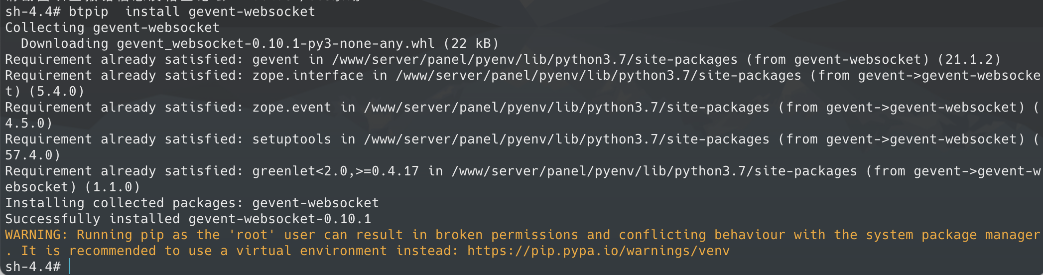Click the setuptools package name
The image size is (1043, 275).
[291, 139]
